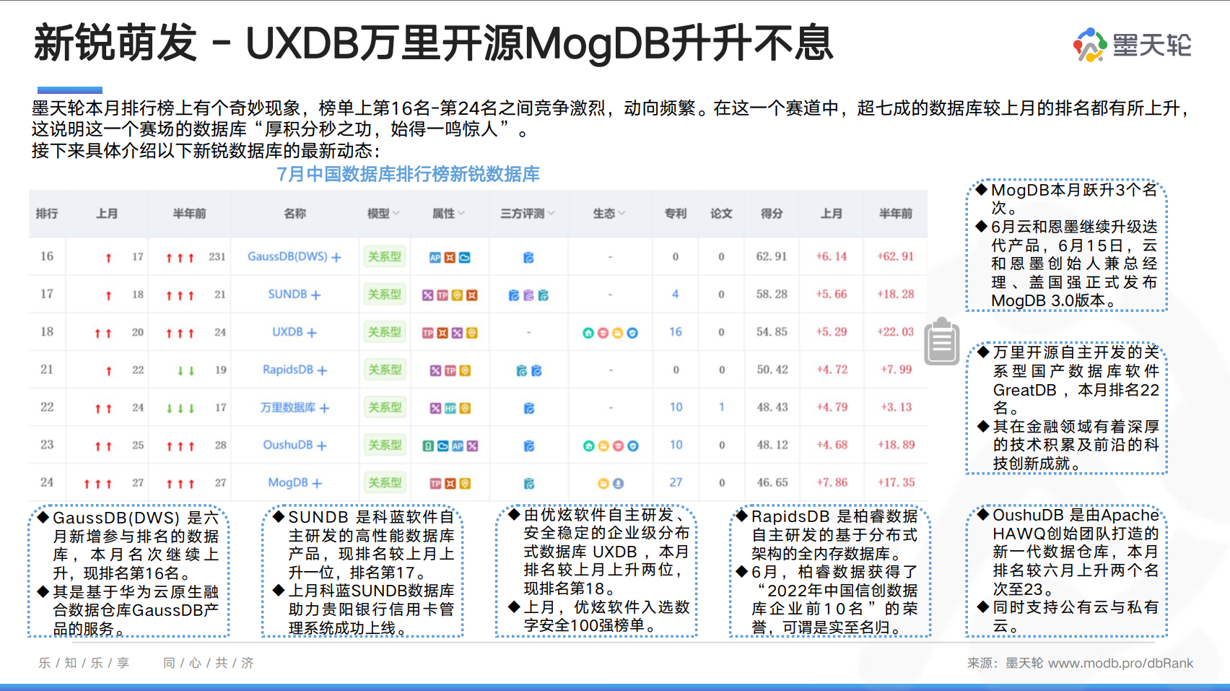Click the source text 来源：墨天轮 www.modb.pro/dbRank
Screen dimensions: 1230x691
(1080, 663)
